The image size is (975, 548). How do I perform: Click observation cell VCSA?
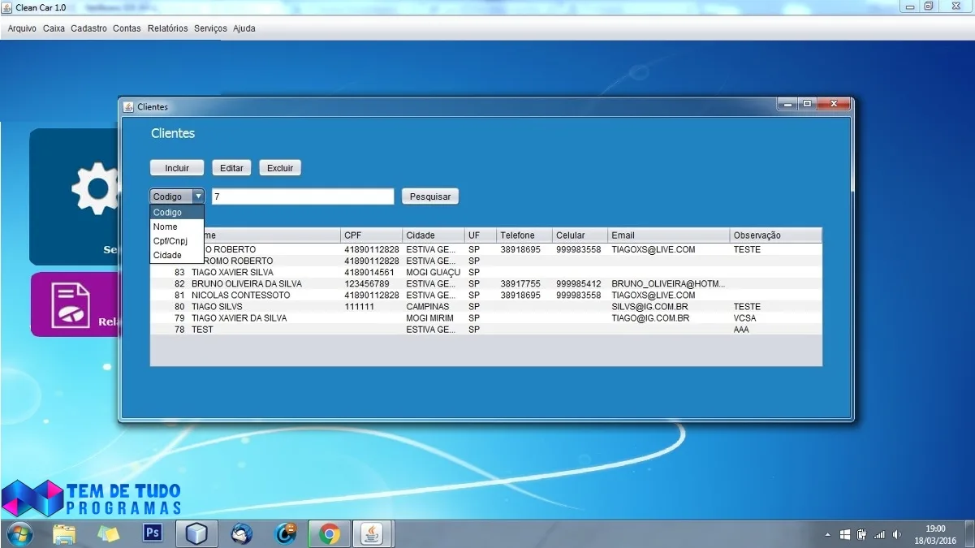[776, 318]
